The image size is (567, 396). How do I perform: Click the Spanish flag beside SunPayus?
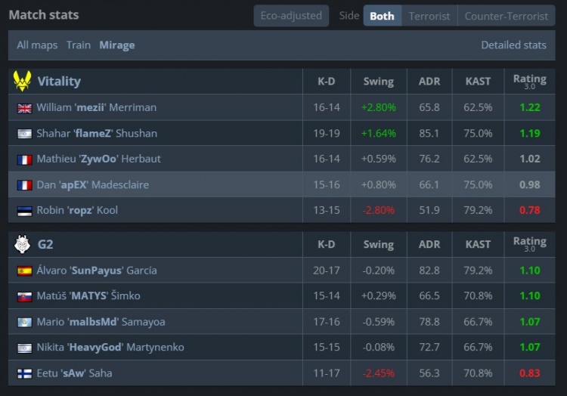pyautogui.click(x=24, y=271)
